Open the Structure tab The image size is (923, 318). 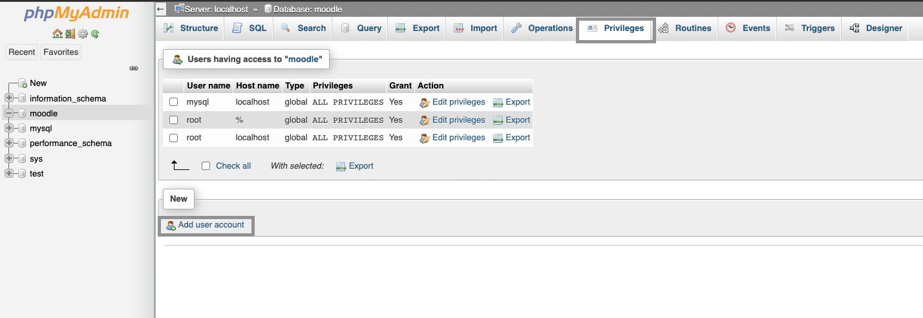tap(191, 28)
